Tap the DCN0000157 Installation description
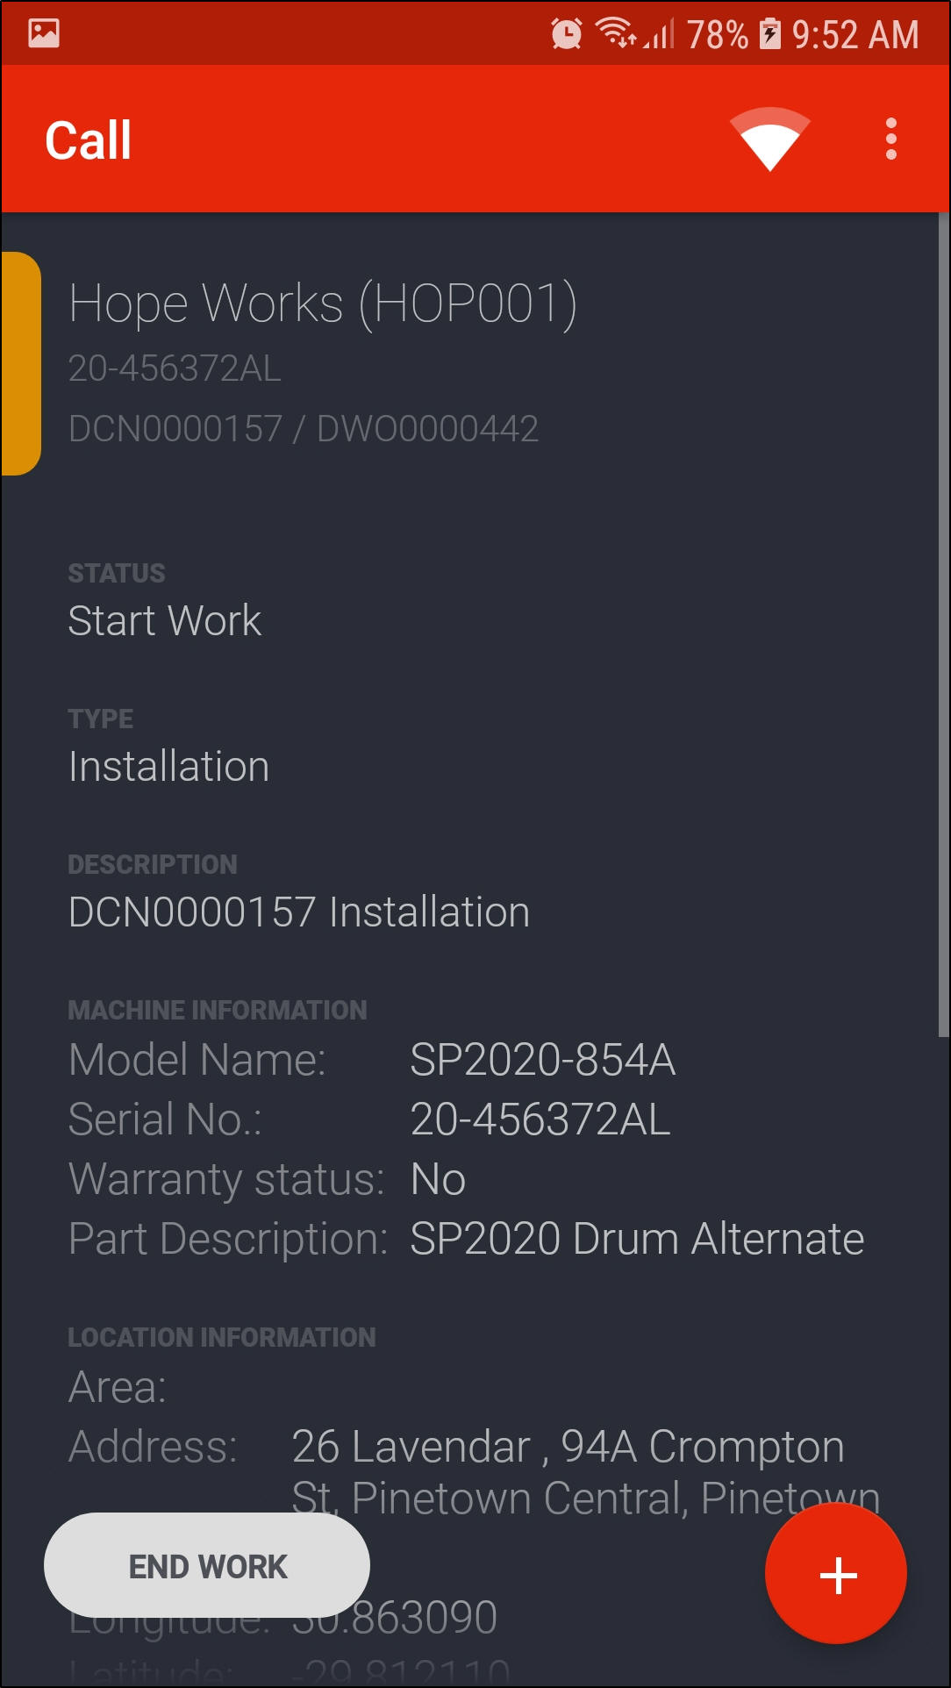 pyautogui.click(x=299, y=912)
